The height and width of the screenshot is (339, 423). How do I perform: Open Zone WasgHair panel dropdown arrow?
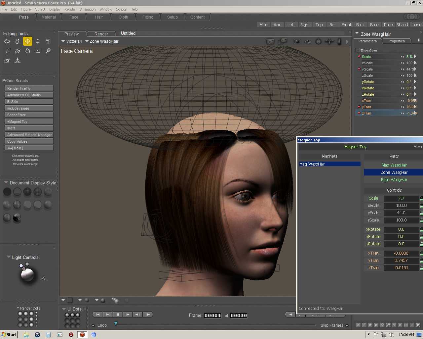[x=357, y=33]
